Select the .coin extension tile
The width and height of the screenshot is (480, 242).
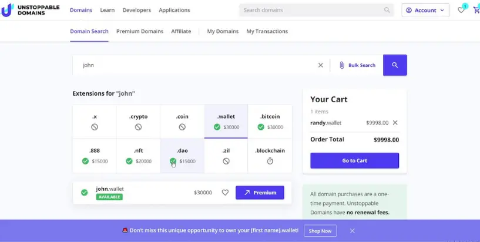coord(182,122)
